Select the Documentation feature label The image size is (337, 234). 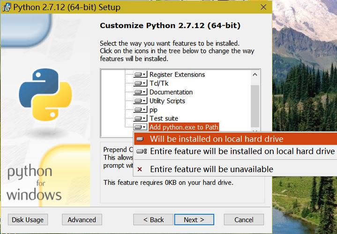[171, 92]
